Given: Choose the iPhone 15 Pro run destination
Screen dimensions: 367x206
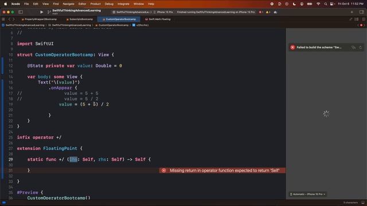Looking at the screenshot, I should tap(163, 12).
